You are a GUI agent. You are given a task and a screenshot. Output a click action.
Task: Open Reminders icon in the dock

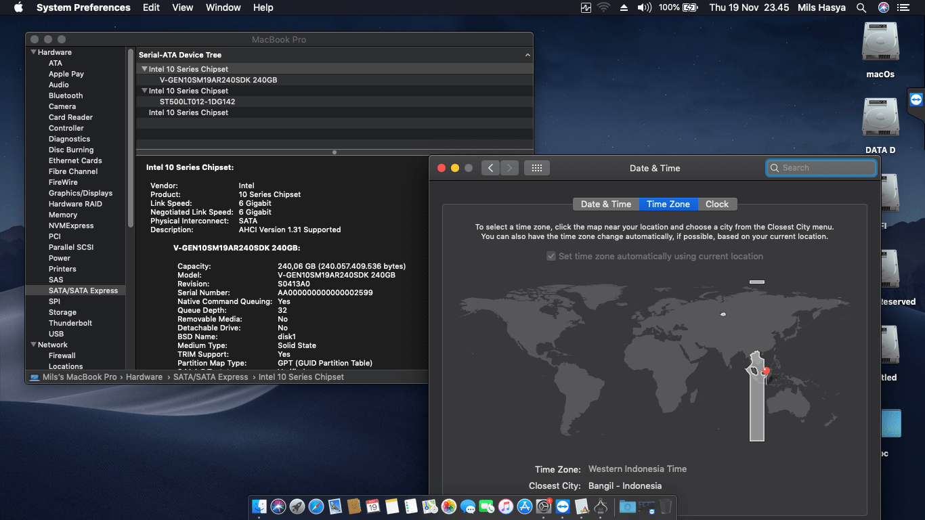pyautogui.click(x=411, y=506)
